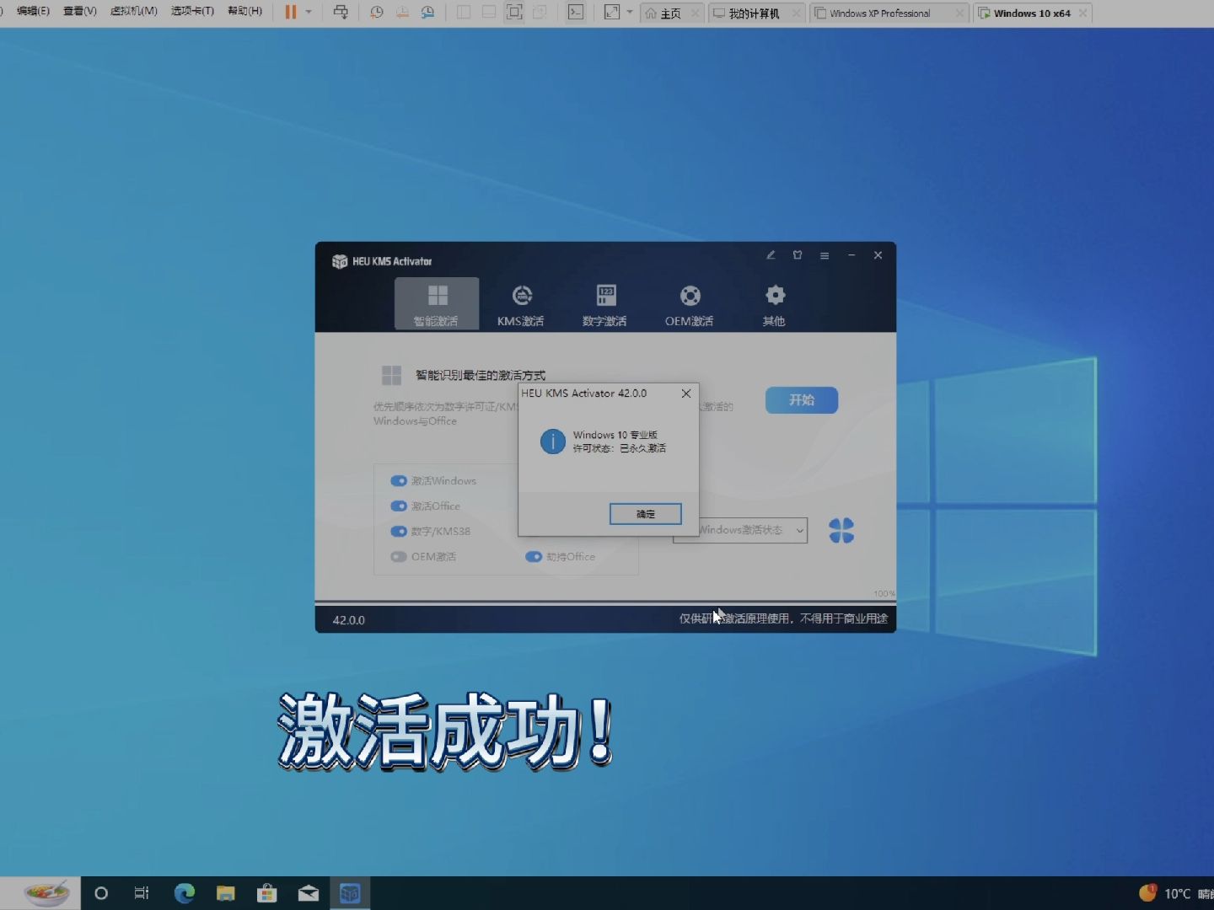Close the HEU KMS Activator 42.0.0 dialog
Image resolution: width=1214 pixels, height=910 pixels.
tap(686, 393)
